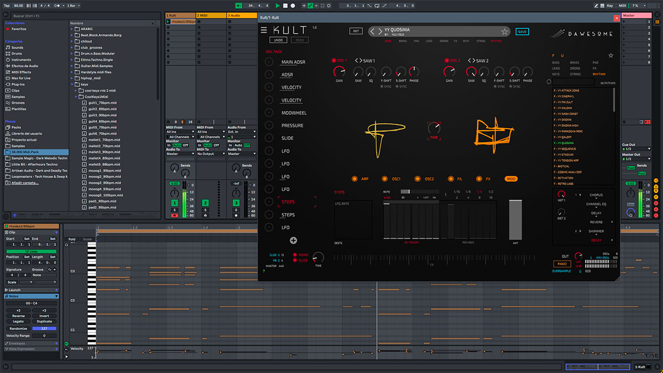This screenshot has width=663, height=373.
Task: Click the patch browser favorites star
Action: click(611, 55)
